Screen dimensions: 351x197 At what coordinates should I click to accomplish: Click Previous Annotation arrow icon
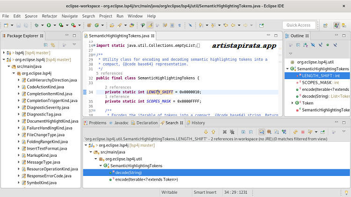point(213,25)
